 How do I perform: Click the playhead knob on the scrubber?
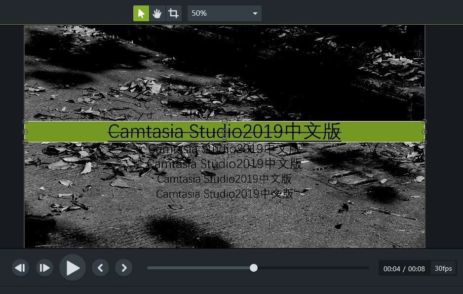(253, 268)
